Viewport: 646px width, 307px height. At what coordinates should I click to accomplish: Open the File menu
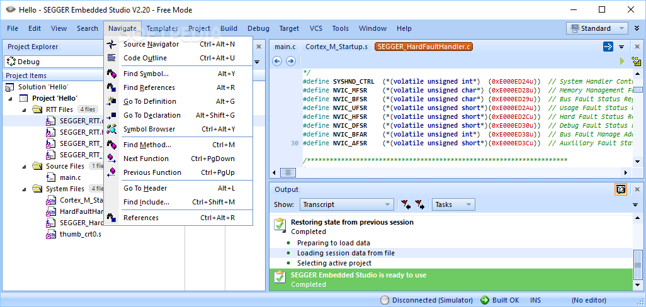coord(13,28)
